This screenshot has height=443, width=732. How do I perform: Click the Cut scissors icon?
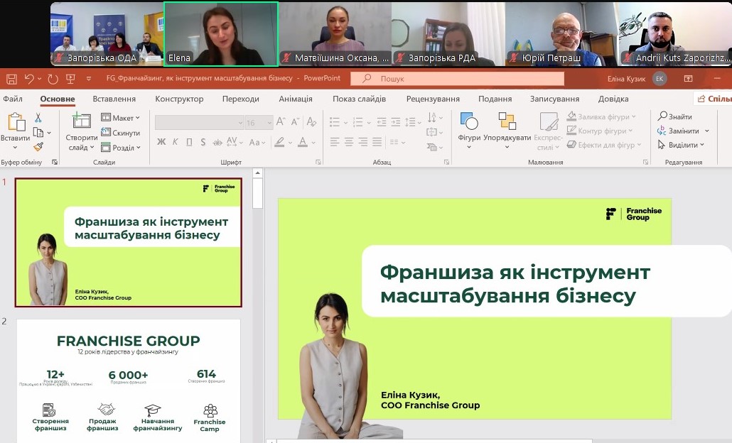pyautogui.click(x=38, y=118)
